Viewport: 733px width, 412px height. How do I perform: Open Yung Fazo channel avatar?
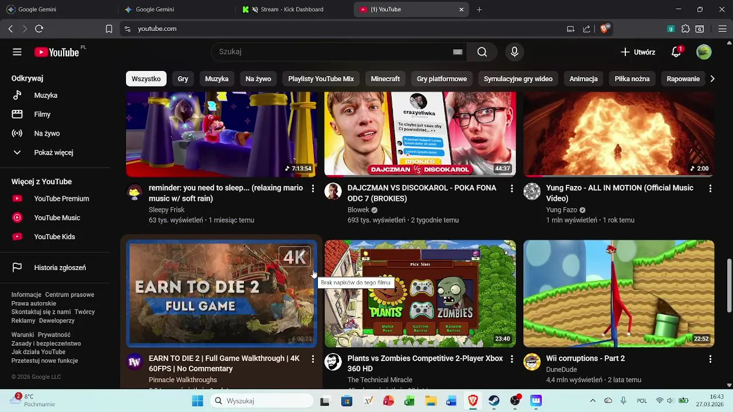[x=532, y=192]
